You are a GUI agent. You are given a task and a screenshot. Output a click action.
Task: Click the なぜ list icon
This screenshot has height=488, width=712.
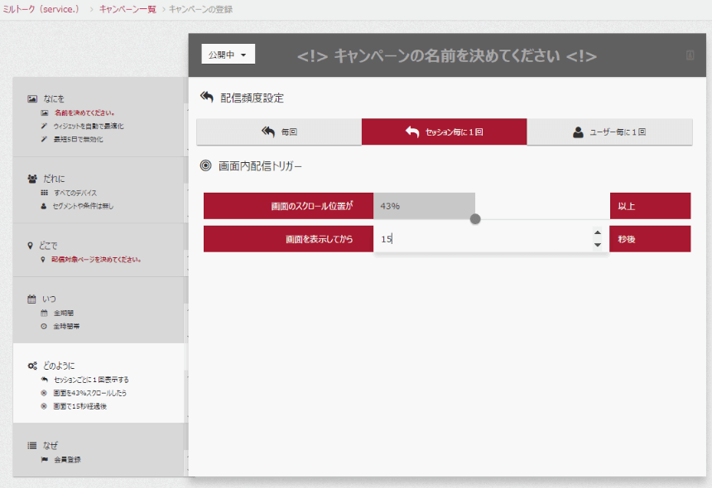[31, 445]
